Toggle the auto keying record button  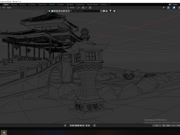[65, 126]
